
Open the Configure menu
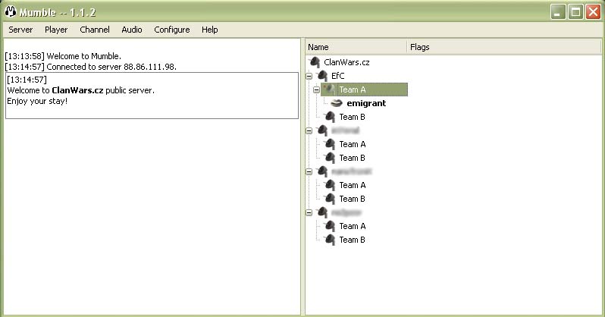(x=171, y=30)
